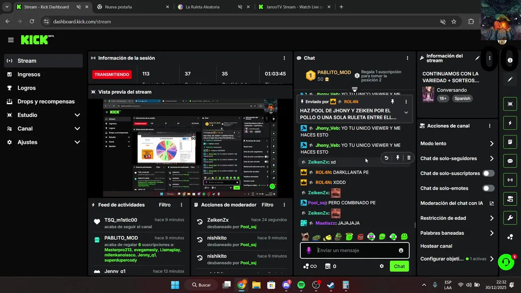Viewport: 521px width, 293px height.
Task: Open the green headset support button
Action: tap(506, 262)
